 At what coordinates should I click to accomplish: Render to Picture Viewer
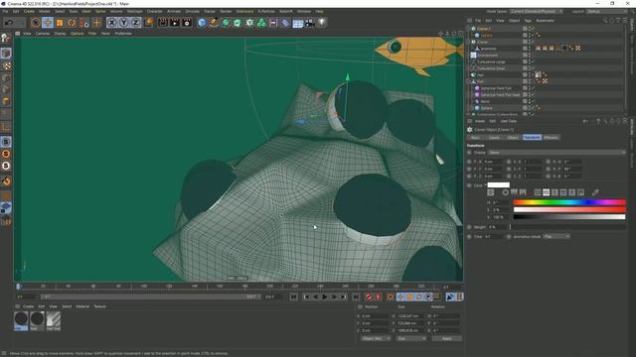pos(175,23)
